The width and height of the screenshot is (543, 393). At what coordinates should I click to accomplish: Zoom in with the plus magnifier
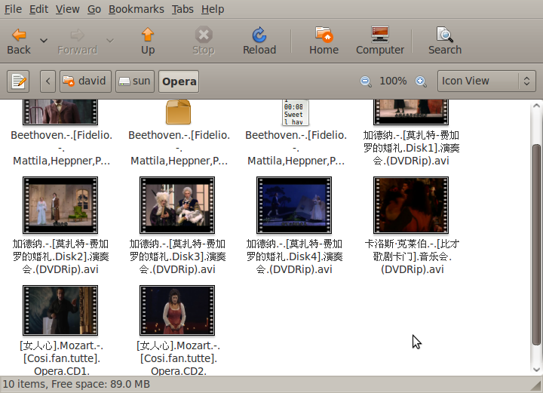[421, 81]
